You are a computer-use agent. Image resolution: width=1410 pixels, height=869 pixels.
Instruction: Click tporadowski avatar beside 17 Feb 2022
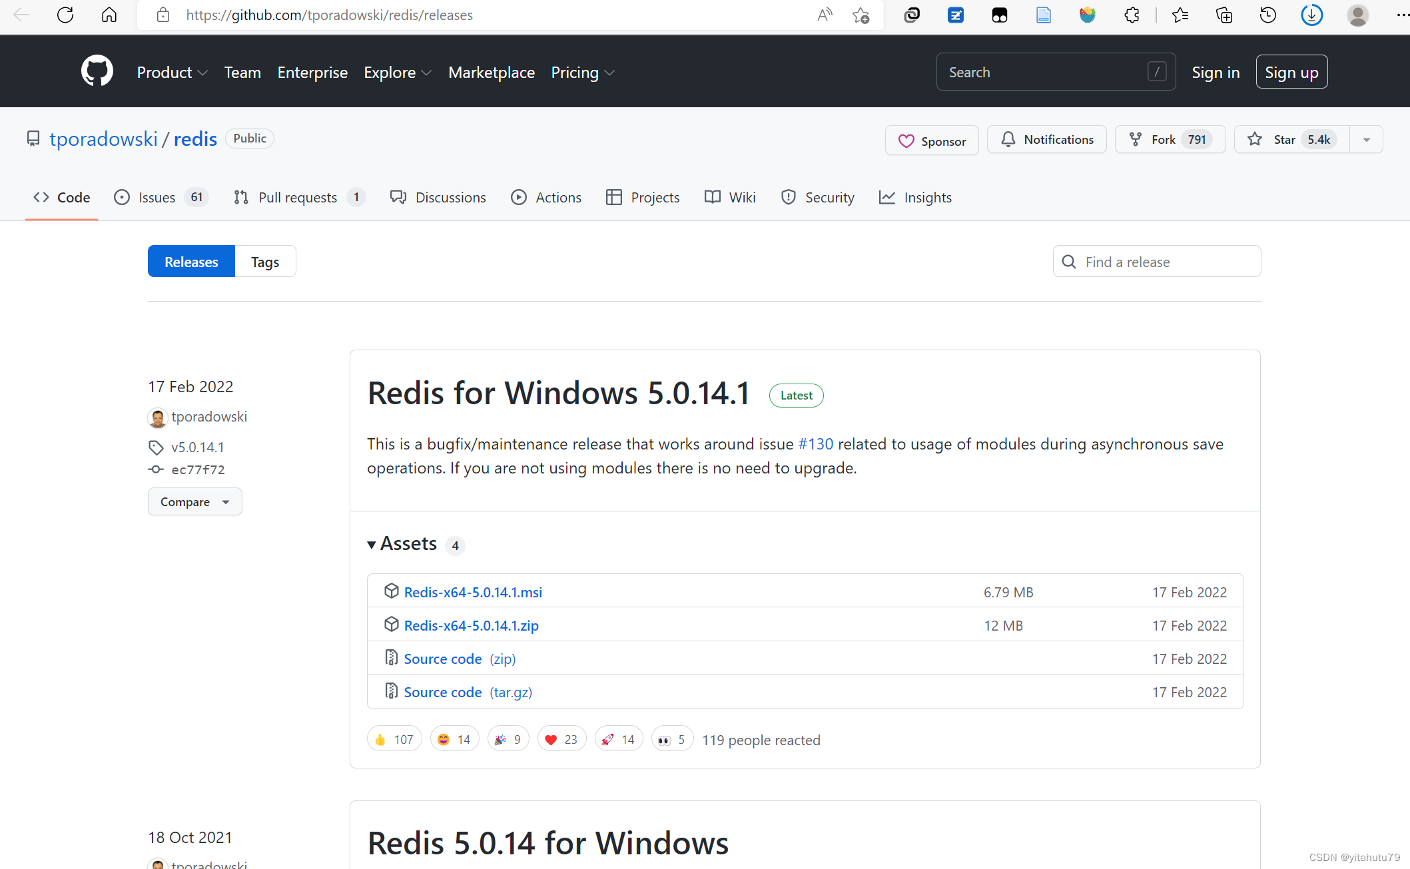pos(157,418)
